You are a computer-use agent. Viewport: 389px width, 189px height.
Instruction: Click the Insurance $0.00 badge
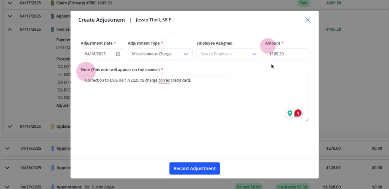coord(293,187)
